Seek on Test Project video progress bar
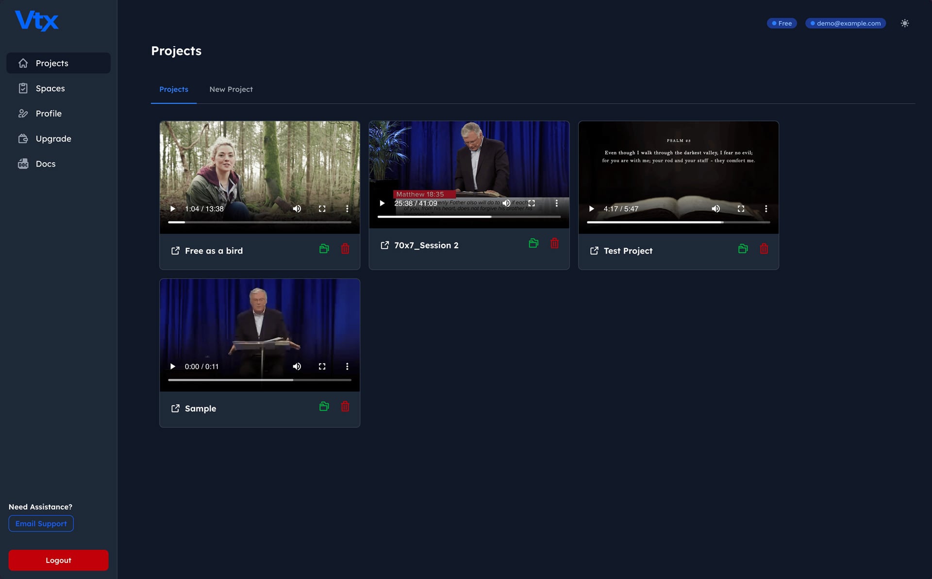Image resolution: width=932 pixels, height=579 pixels. tap(678, 222)
